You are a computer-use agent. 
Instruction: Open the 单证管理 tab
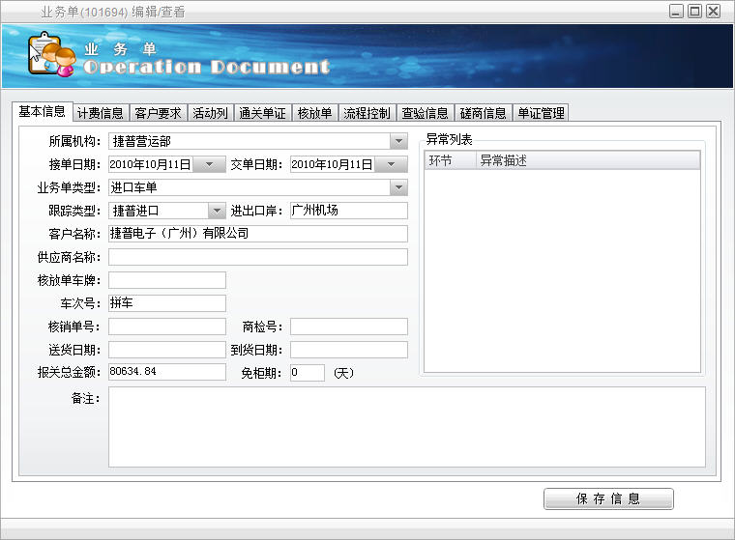[541, 113]
